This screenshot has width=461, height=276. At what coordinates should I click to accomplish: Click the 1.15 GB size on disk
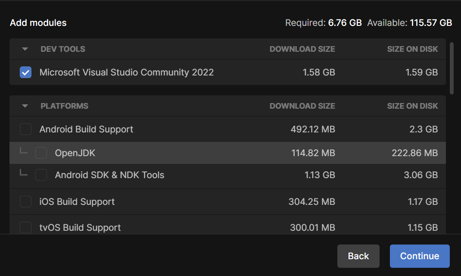[423, 227]
